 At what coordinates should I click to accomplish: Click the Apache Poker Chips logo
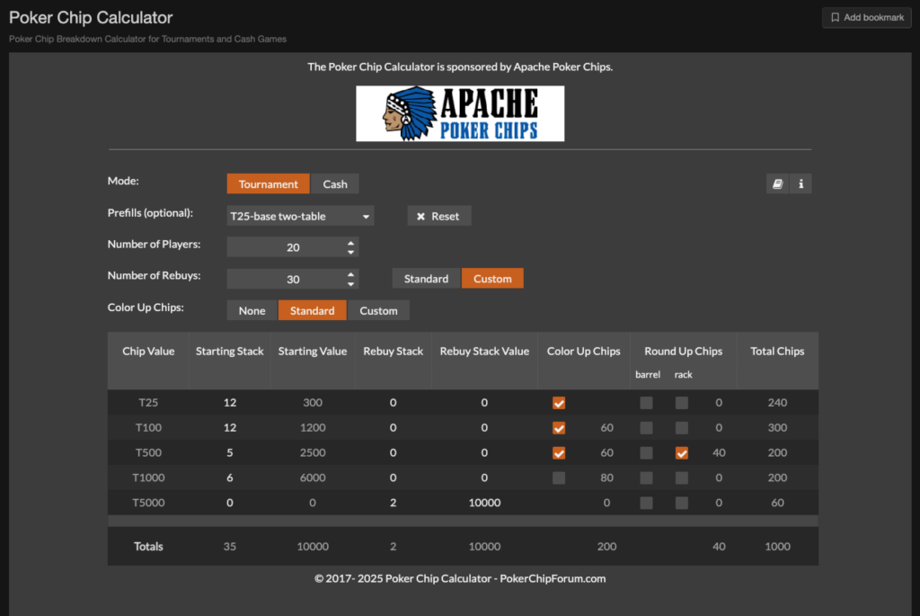click(460, 113)
